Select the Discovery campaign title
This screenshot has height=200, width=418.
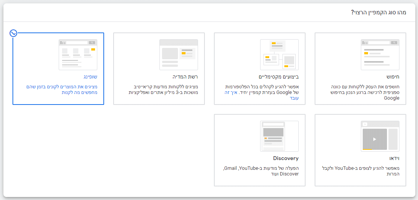click(286, 158)
